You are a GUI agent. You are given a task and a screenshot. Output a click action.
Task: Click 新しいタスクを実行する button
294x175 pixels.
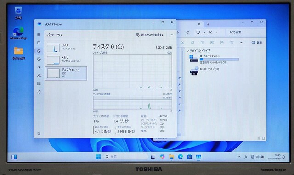[x=150, y=35]
